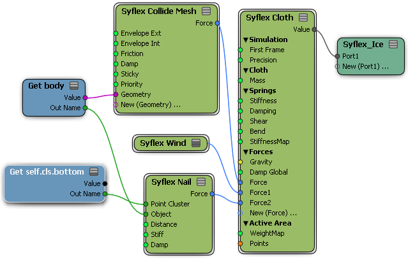Click the Force output port on Syflex Nail
The height and width of the screenshot is (258, 408).
[212, 194]
